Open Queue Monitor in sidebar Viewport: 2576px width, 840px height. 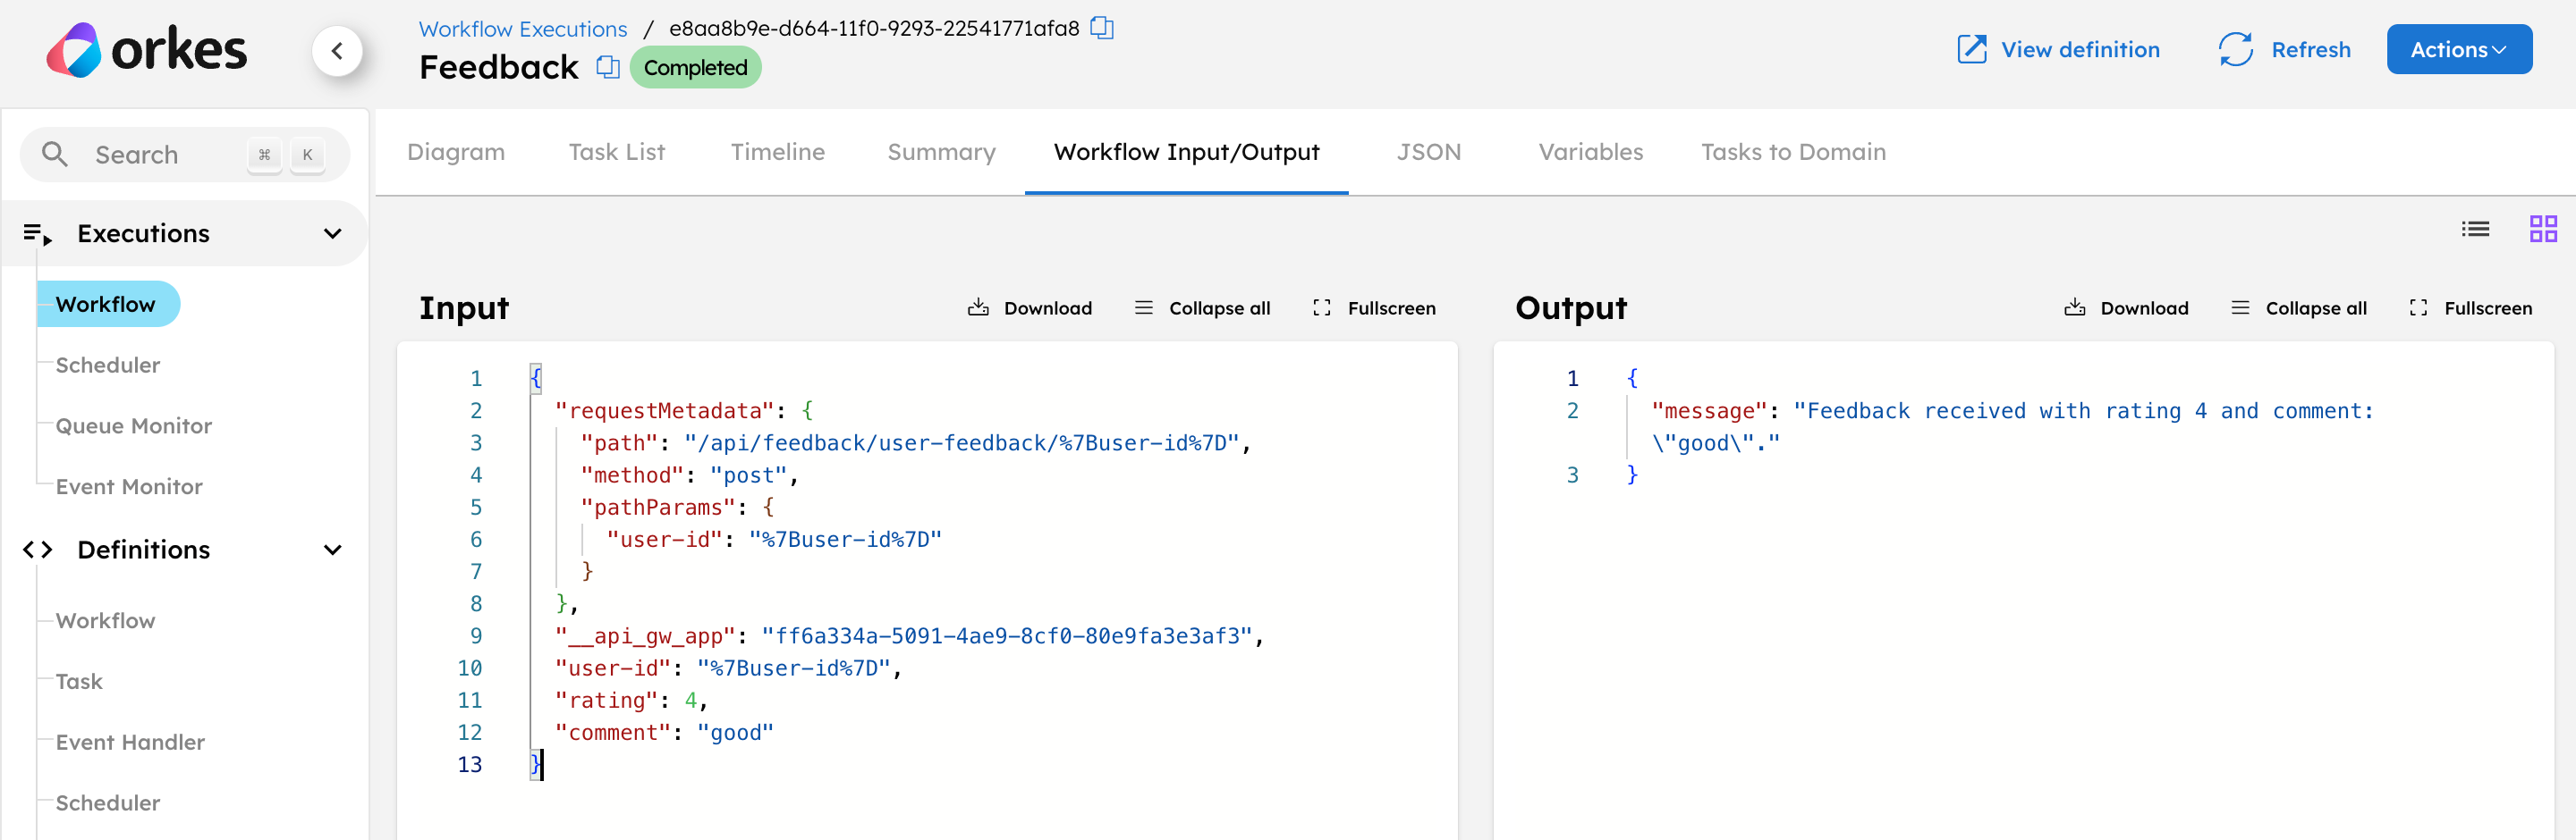point(133,426)
